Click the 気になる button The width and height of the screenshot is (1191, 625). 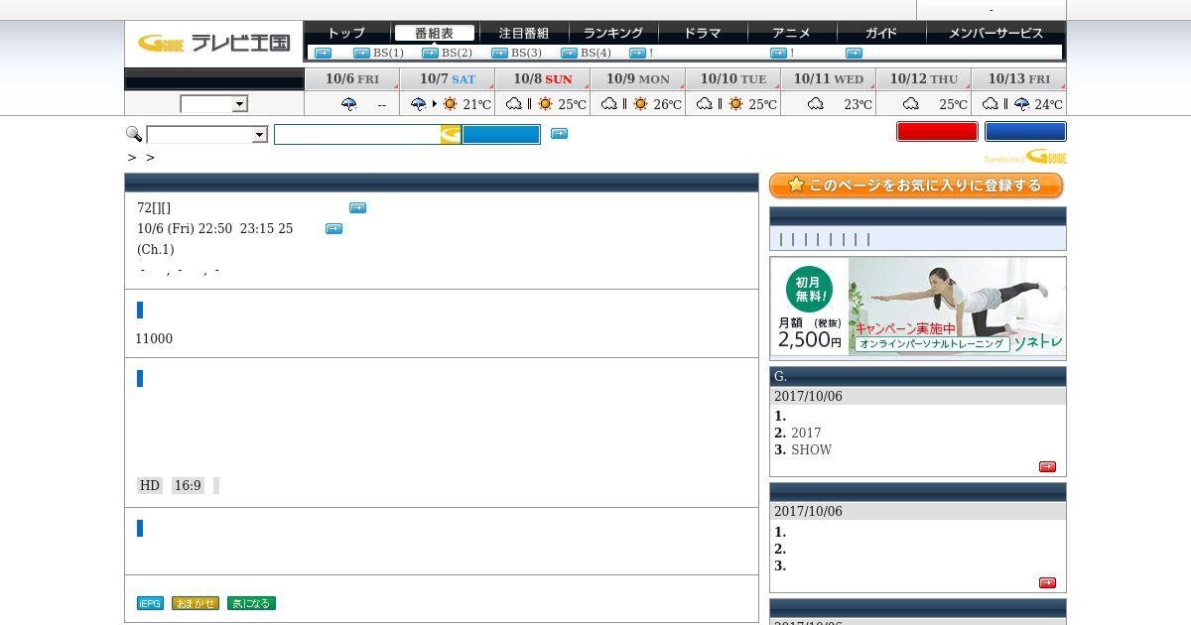click(251, 603)
